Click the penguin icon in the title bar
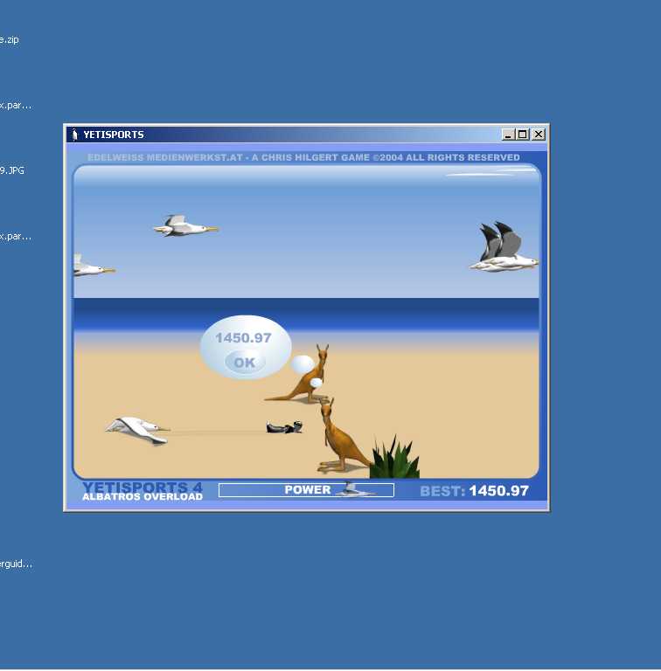This screenshot has height=671, width=661. (x=75, y=135)
